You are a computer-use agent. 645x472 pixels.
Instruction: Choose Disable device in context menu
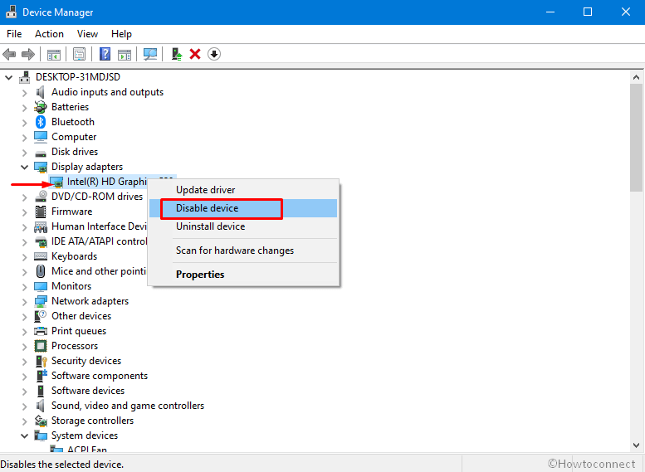[243, 208]
